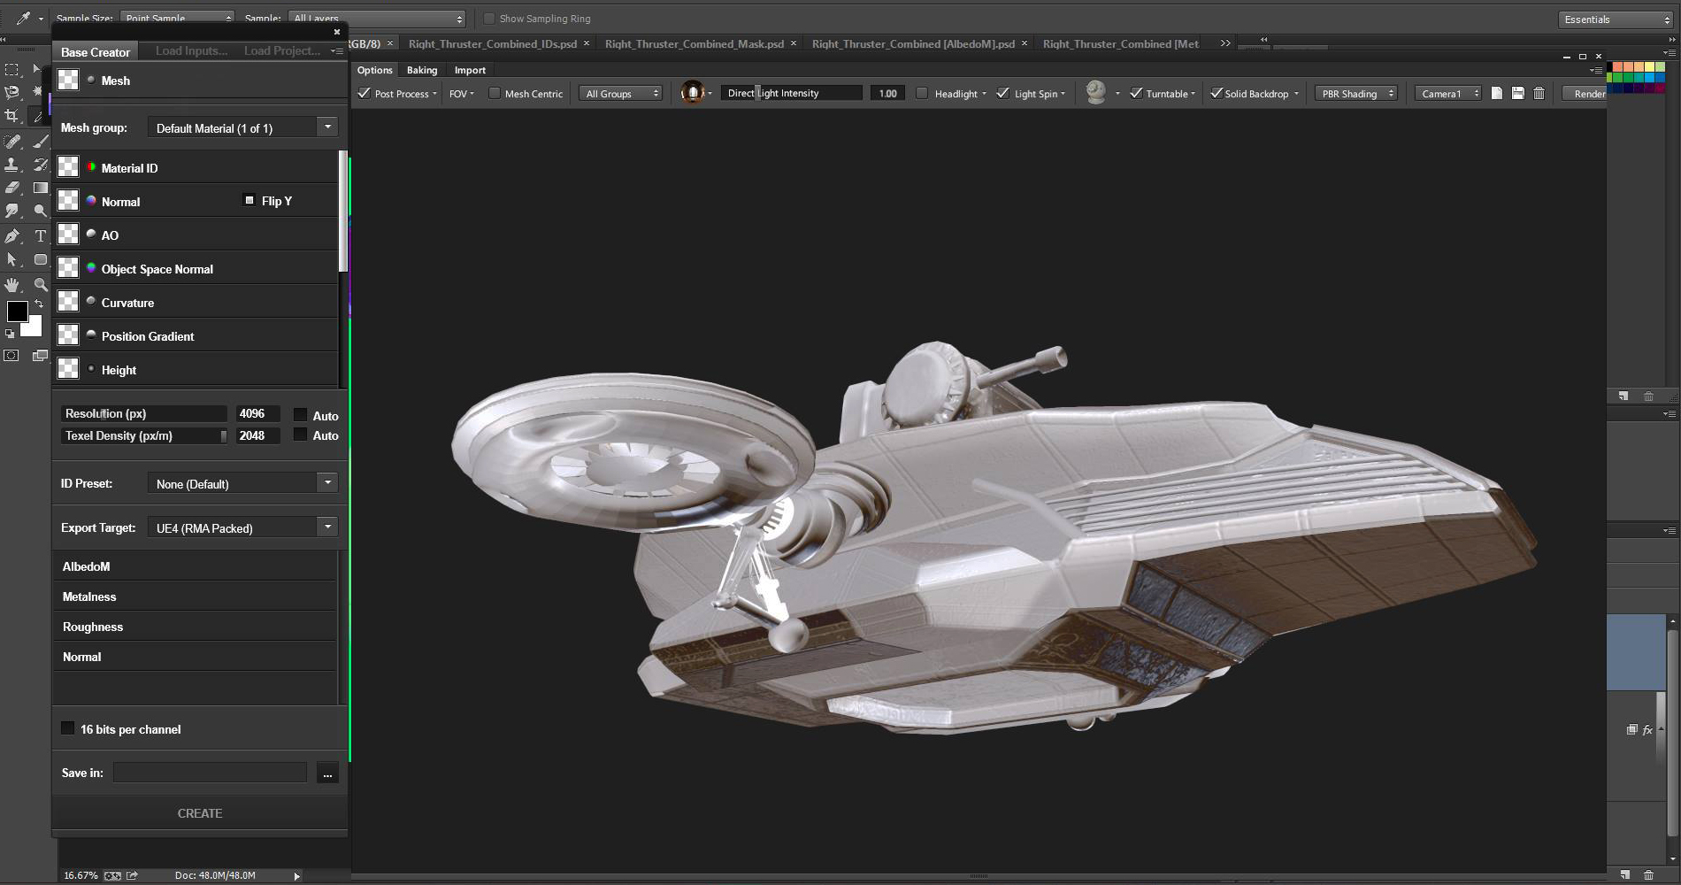1681x885 pixels.
Task: Select the Type tool
Action: point(41,236)
